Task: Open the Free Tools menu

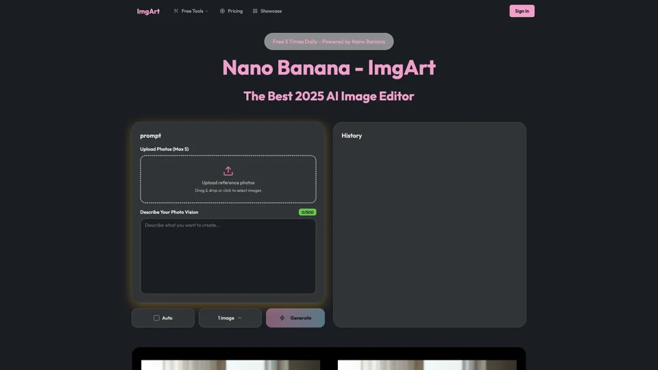Action: pyautogui.click(x=191, y=12)
